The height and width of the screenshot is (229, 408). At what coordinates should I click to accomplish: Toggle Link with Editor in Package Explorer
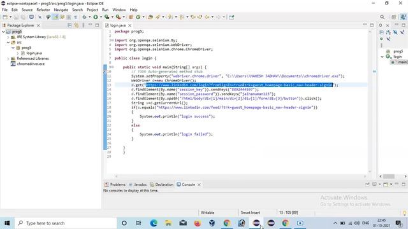coord(76,25)
